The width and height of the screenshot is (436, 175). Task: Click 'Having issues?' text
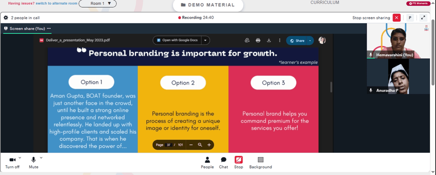21,3
